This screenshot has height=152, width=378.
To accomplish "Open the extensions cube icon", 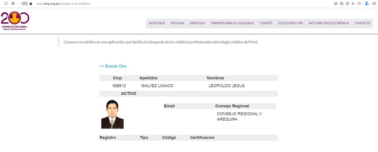I will pos(373,3).
